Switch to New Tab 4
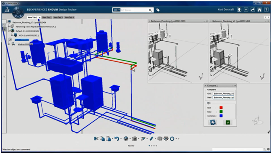This screenshot has width=272, height=154. tap(69, 17)
